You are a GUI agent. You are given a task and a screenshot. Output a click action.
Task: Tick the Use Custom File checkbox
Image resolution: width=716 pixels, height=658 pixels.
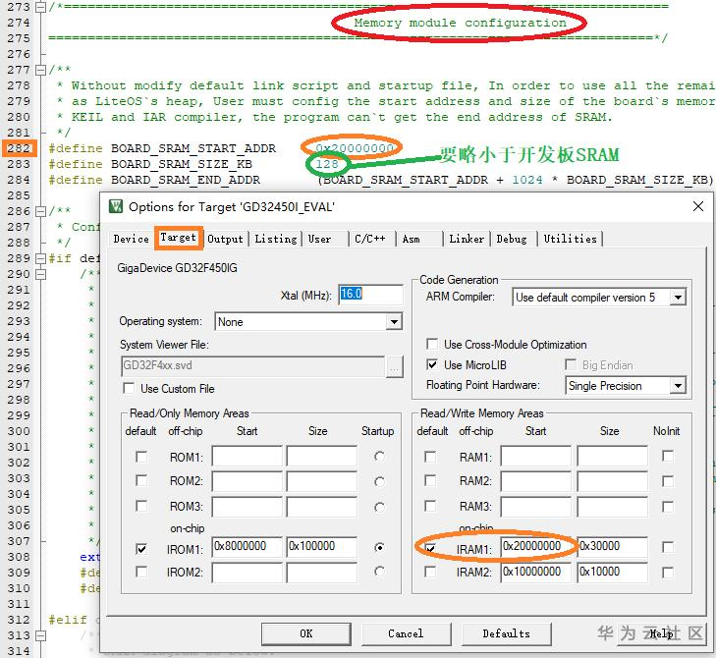pyautogui.click(x=129, y=389)
